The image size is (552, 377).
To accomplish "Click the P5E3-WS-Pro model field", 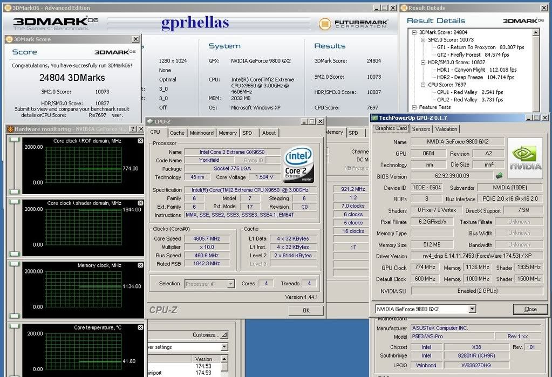I will [x=453, y=336].
